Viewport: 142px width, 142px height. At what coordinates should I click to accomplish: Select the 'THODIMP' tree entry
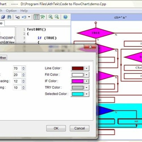click(x=8, y=38)
